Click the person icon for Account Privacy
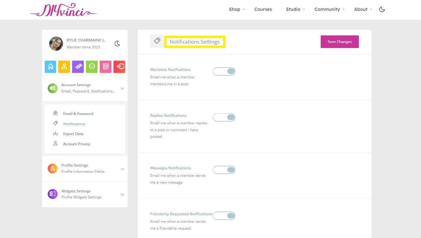 point(55,144)
